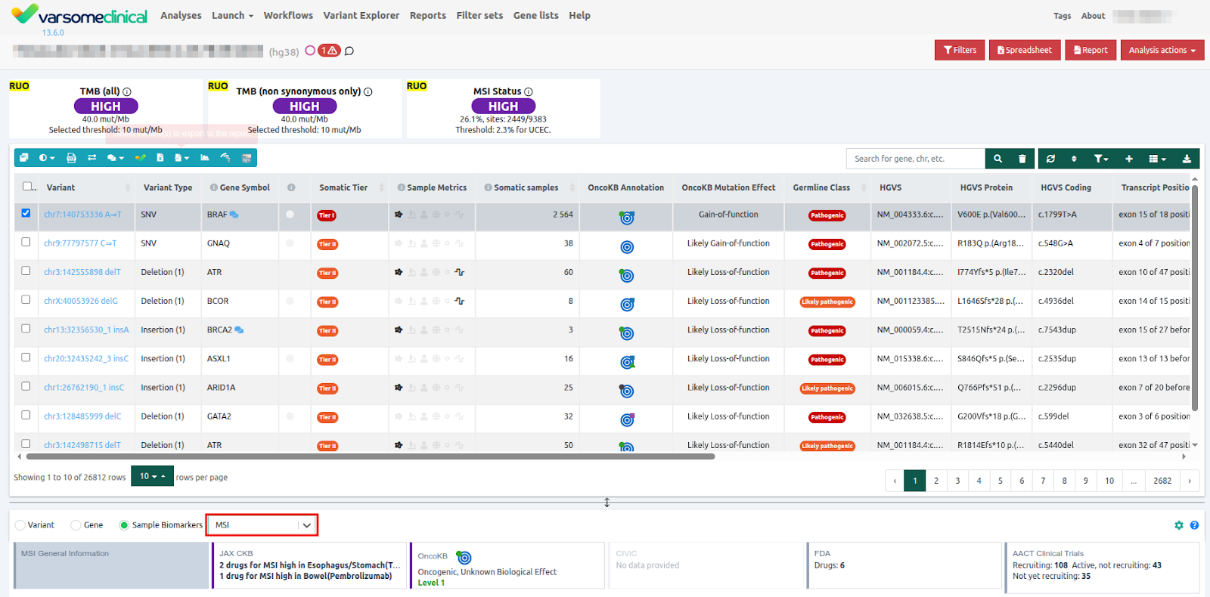Open the Variant Explorer menu
The image size is (1210, 597).
tap(361, 16)
